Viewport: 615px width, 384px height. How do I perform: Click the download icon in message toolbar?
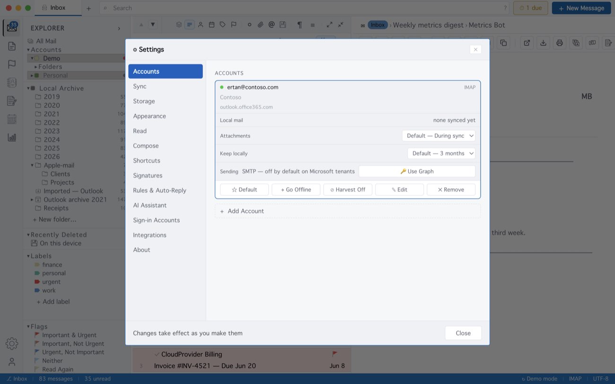[x=543, y=43]
